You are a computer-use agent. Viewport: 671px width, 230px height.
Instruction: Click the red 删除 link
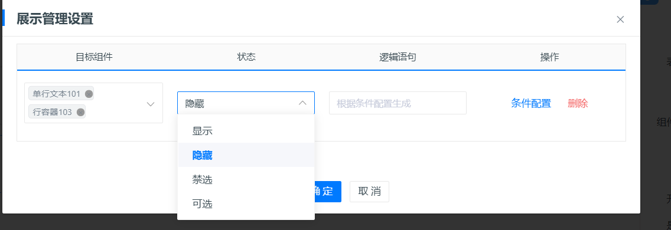click(x=578, y=103)
